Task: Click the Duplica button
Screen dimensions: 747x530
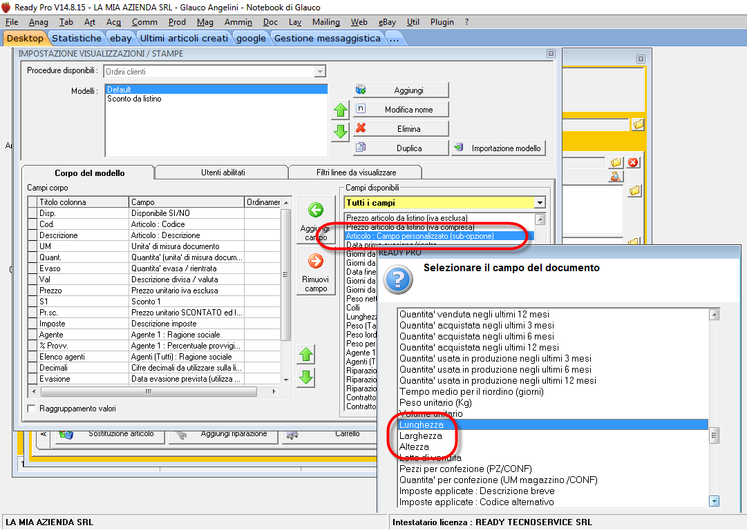Action: click(x=401, y=148)
